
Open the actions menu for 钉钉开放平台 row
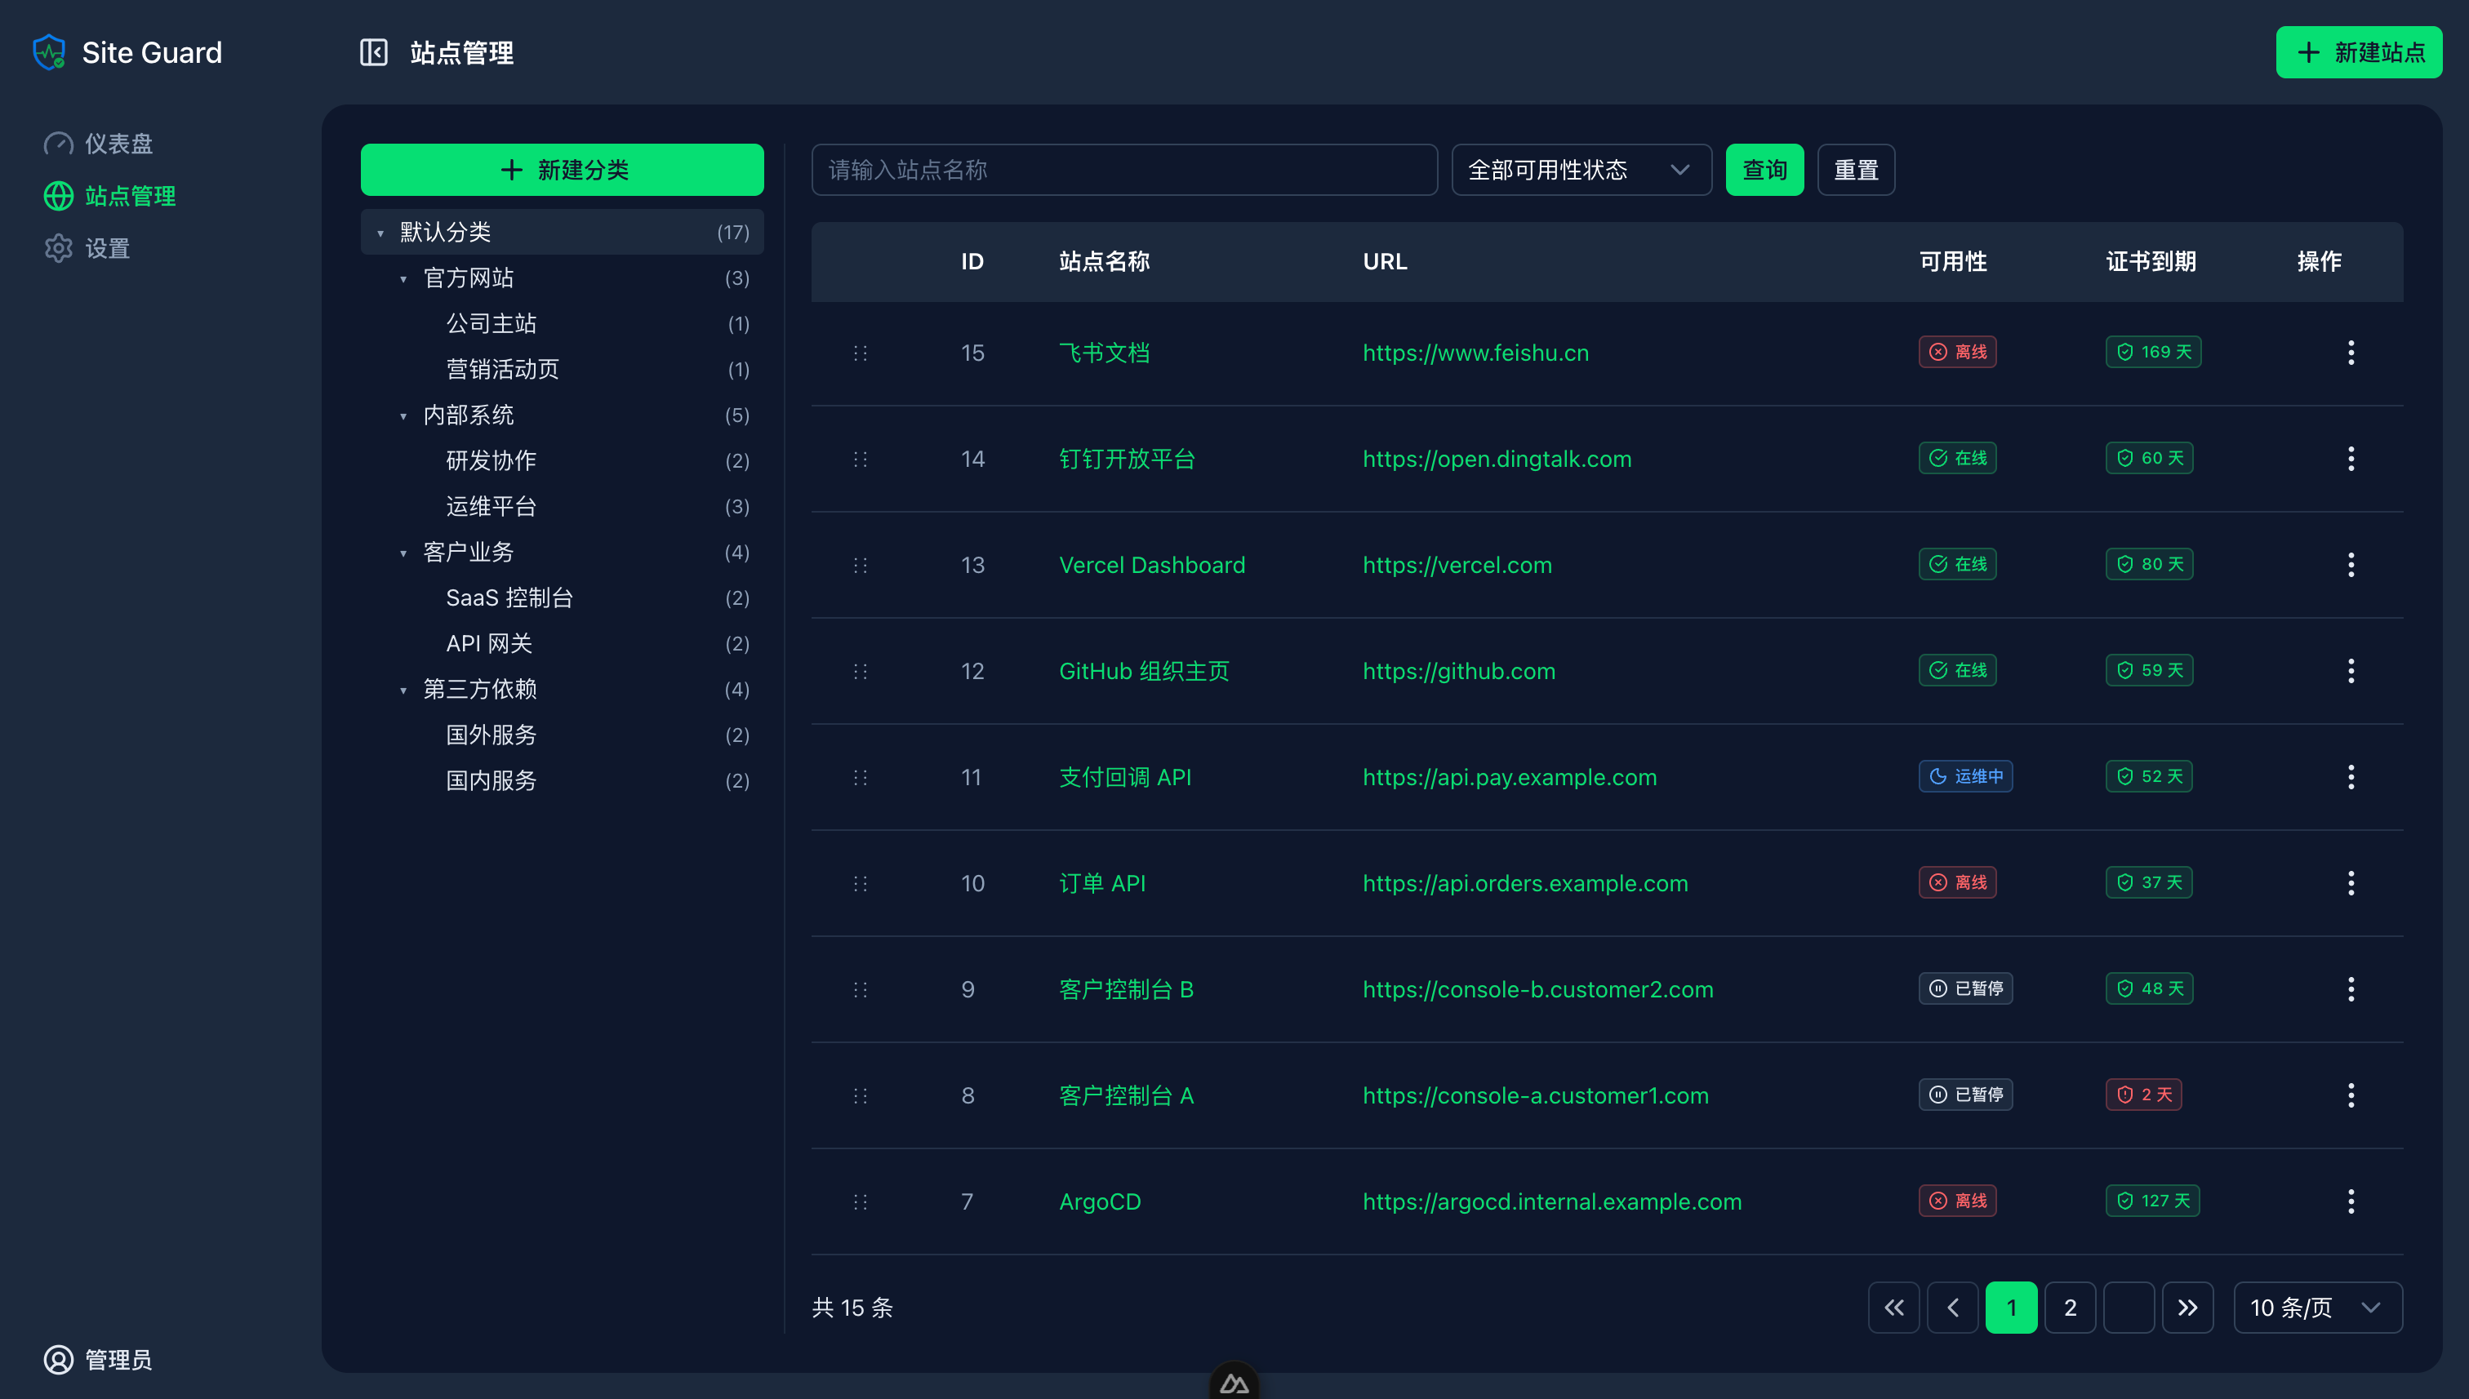2351,459
